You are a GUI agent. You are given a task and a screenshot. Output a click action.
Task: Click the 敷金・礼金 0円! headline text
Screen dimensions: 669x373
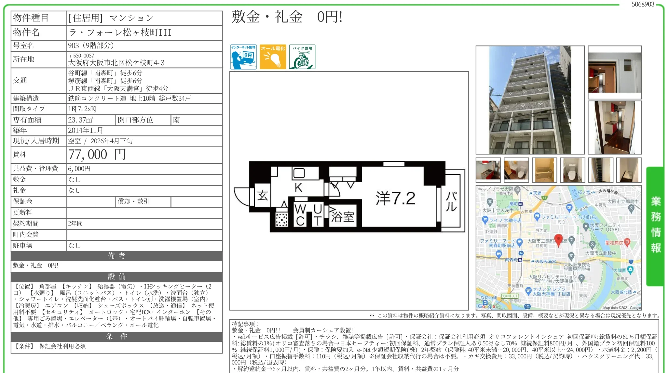pos(287,17)
